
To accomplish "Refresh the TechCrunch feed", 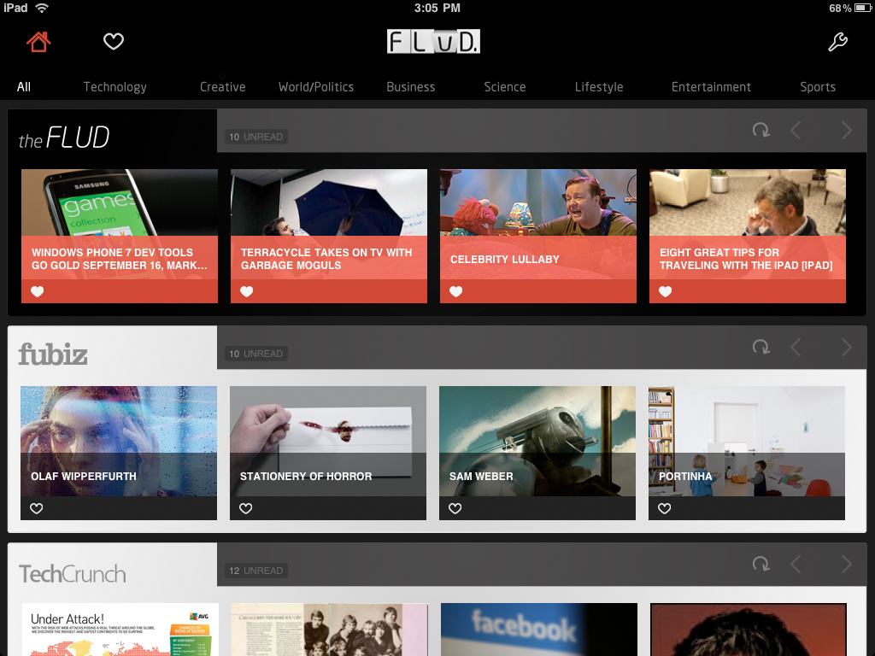I will (760, 564).
